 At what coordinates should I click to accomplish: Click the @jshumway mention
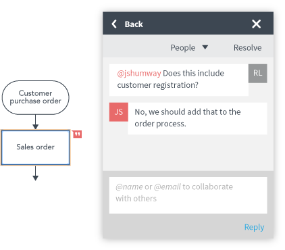(x=139, y=74)
